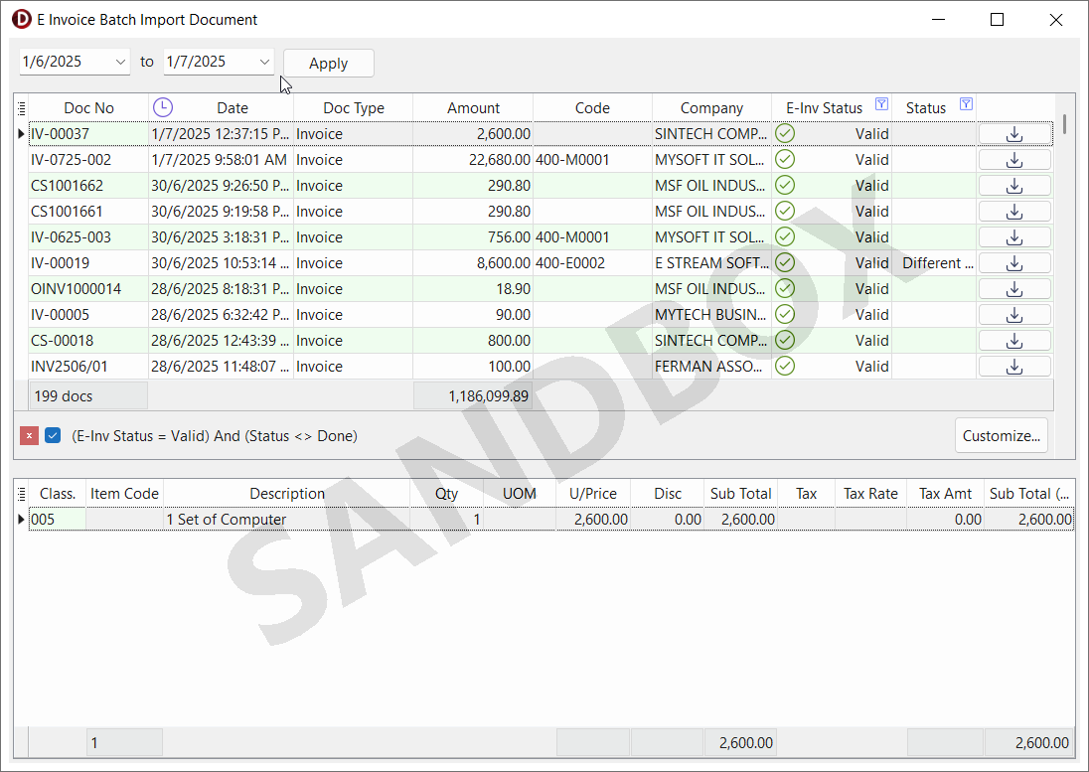Uncheck the active filter checkbox
The image size is (1089, 772).
pyautogui.click(x=54, y=436)
